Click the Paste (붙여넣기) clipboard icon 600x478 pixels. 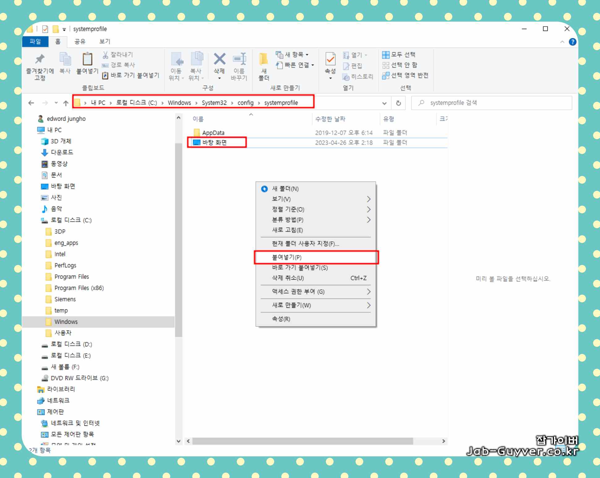tap(87, 59)
